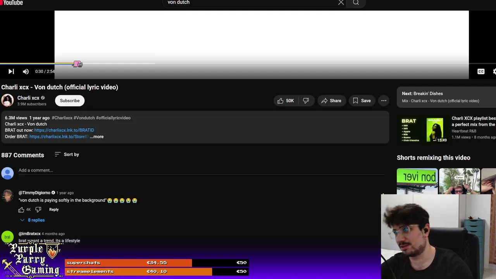Mute the video with the volume icon
Screen dimensions: 496x279
tap(26, 71)
